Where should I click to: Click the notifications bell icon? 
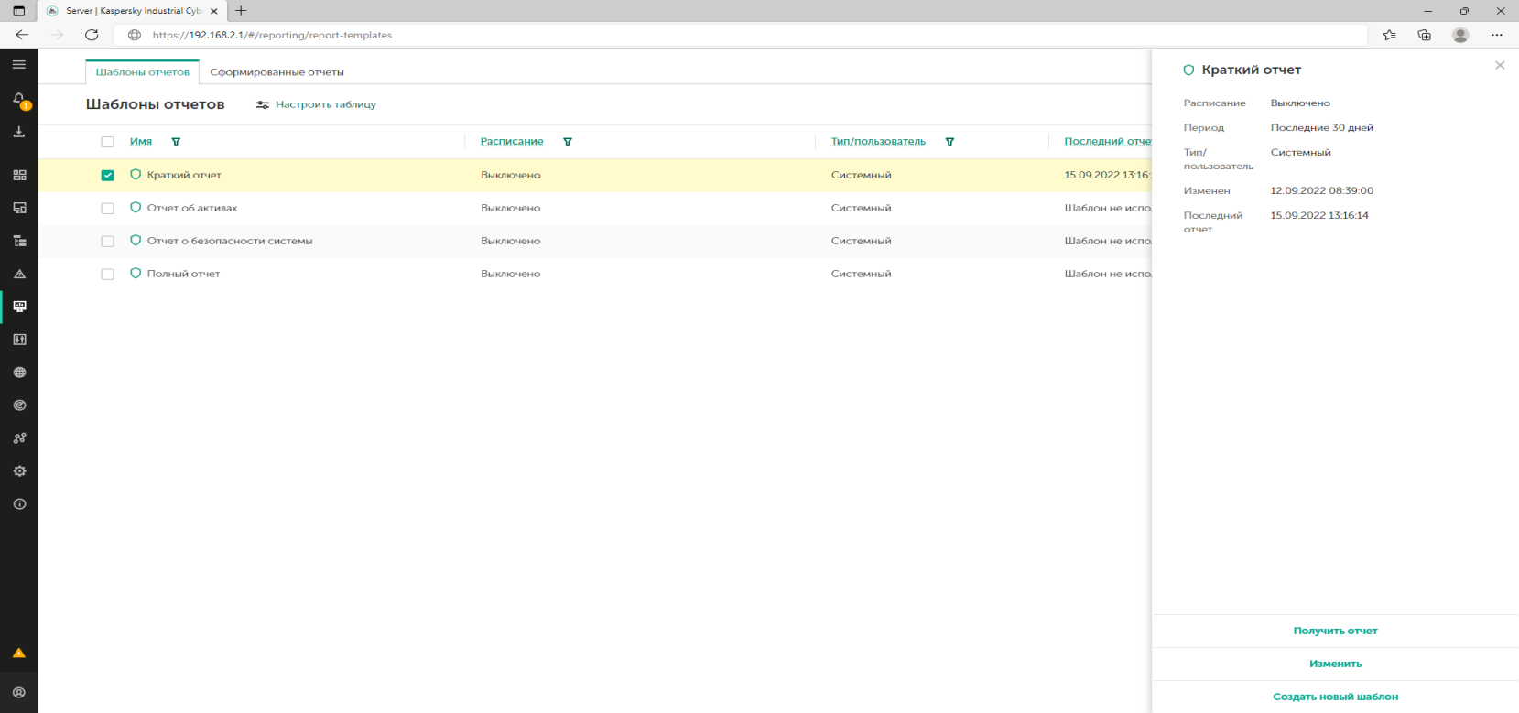(18, 99)
